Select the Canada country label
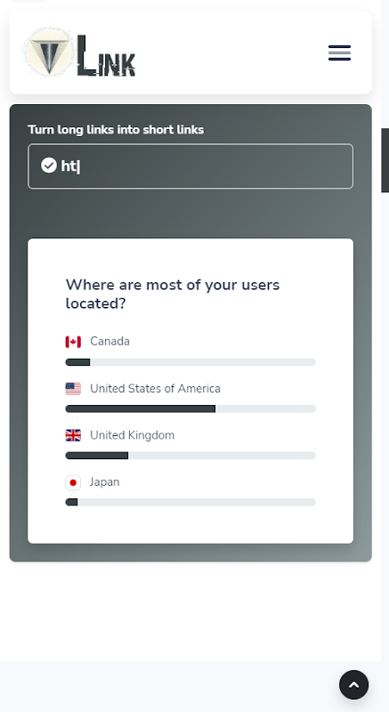 click(109, 342)
